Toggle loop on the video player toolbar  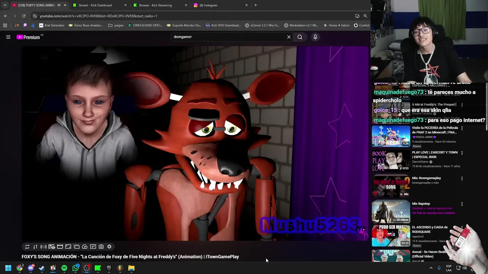point(27,247)
